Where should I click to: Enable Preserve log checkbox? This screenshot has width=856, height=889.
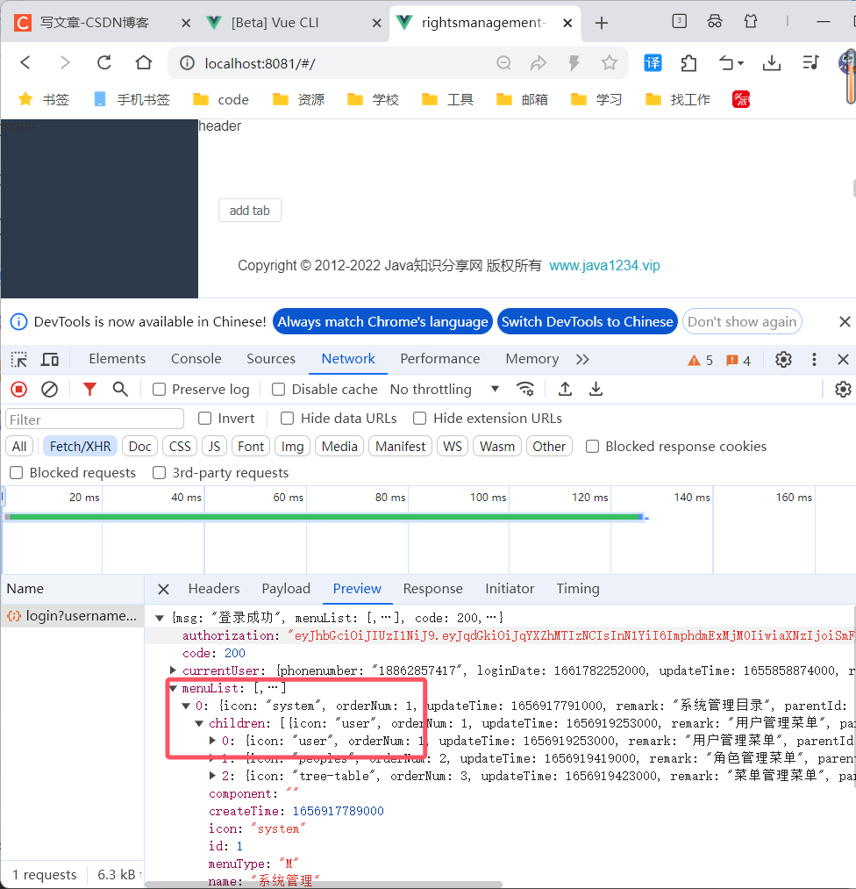pos(160,390)
